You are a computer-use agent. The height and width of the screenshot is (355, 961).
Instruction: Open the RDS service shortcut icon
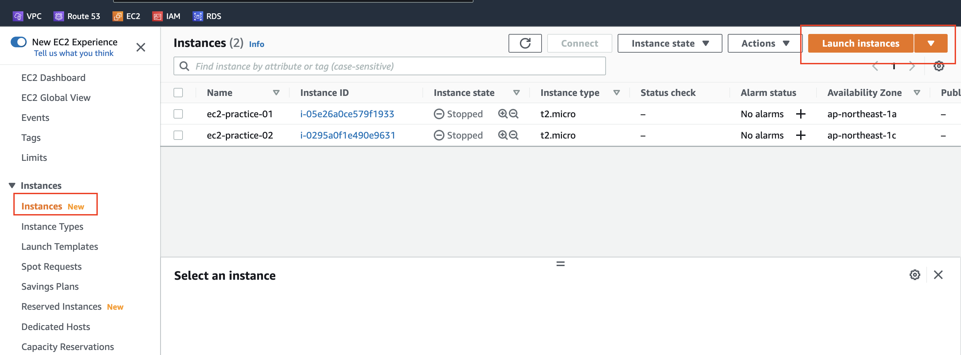point(197,16)
